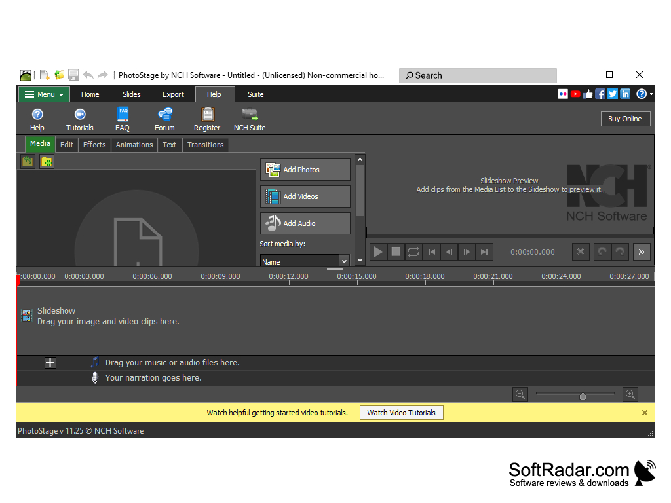Screen dimensions: 671x503
Task: Switch to the Export ribbon tab
Action: 173,94
